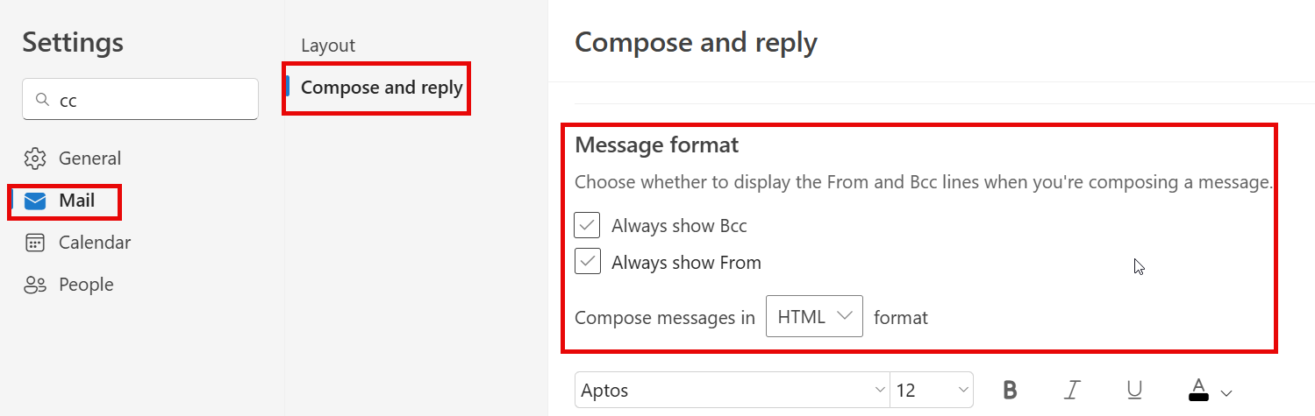Open the HTML format dropdown

point(814,316)
